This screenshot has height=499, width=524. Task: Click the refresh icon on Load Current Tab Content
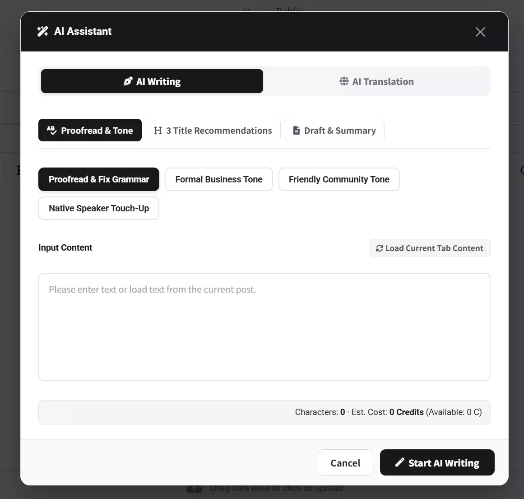[x=379, y=248]
